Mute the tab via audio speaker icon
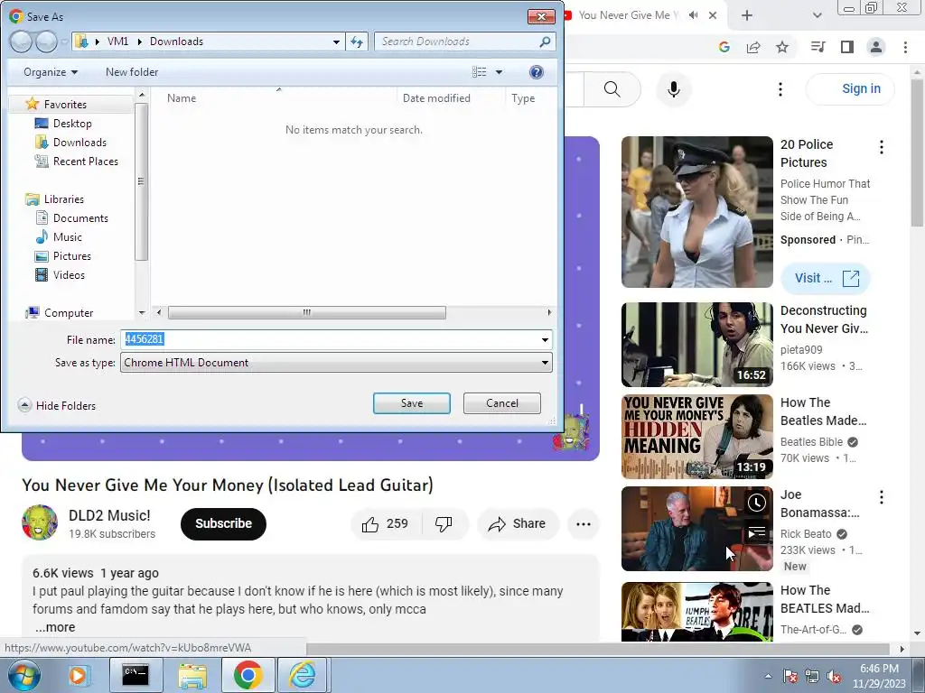 (694, 15)
